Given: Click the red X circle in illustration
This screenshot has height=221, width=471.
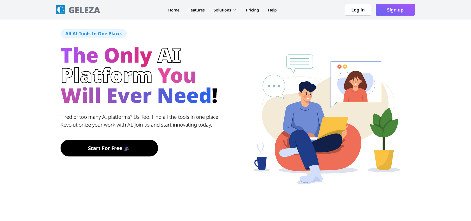Looking at the screenshot, I should point(339,66).
